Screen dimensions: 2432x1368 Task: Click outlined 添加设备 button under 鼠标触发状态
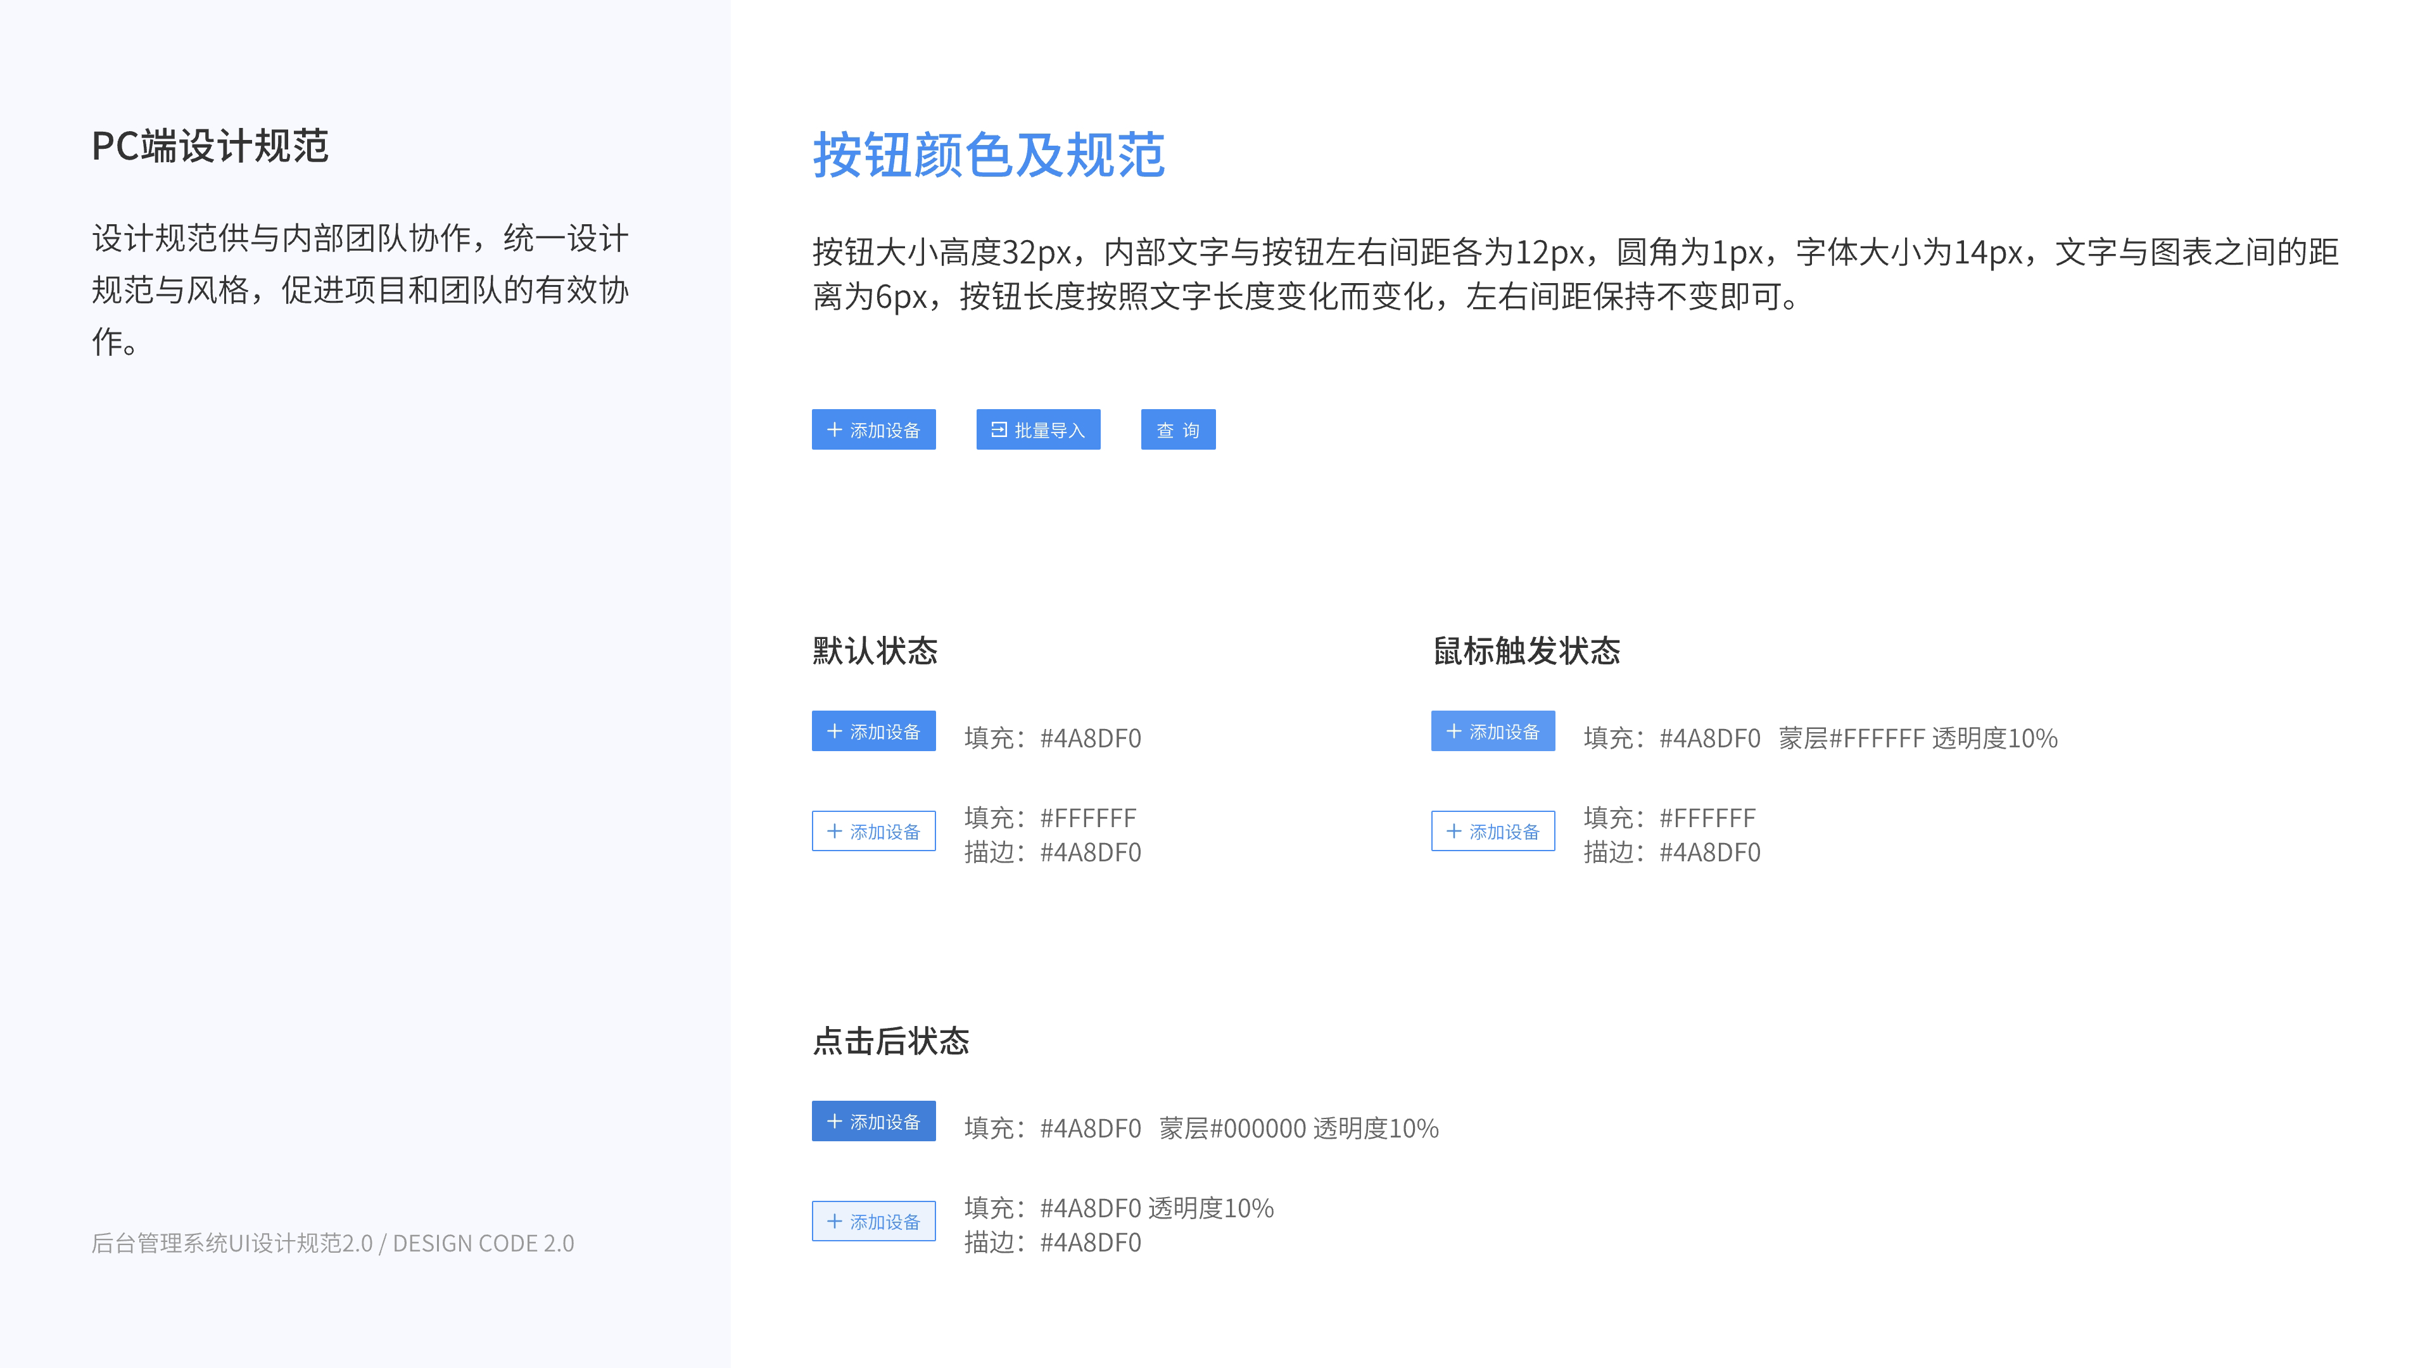[x=1493, y=831]
